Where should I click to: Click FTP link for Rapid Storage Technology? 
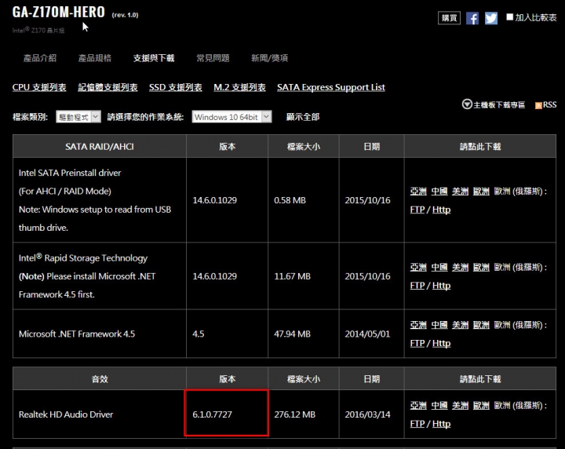(x=417, y=286)
